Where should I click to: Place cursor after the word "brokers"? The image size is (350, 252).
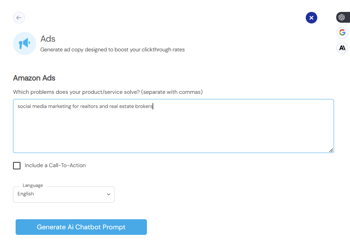(x=153, y=106)
